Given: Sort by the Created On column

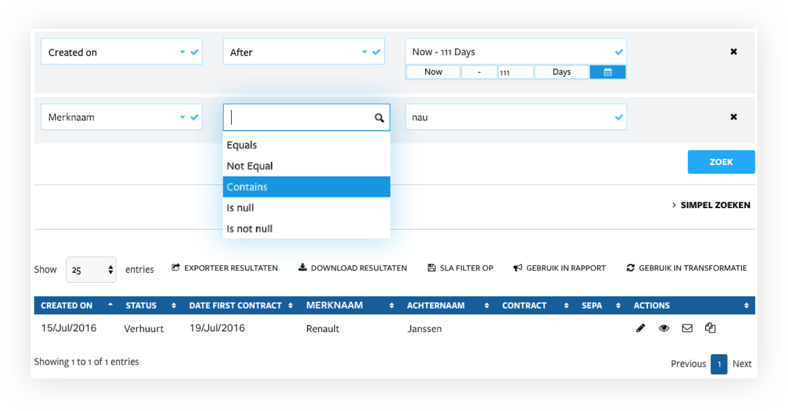Looking at the screenshot, I should [x=76, y=305].
